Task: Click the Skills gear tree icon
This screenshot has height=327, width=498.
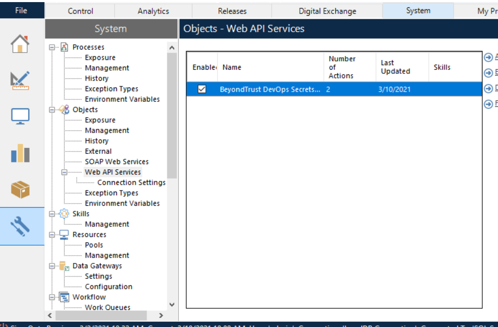Action: tap(64, 214)
